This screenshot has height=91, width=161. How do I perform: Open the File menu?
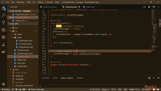[8, 2]
